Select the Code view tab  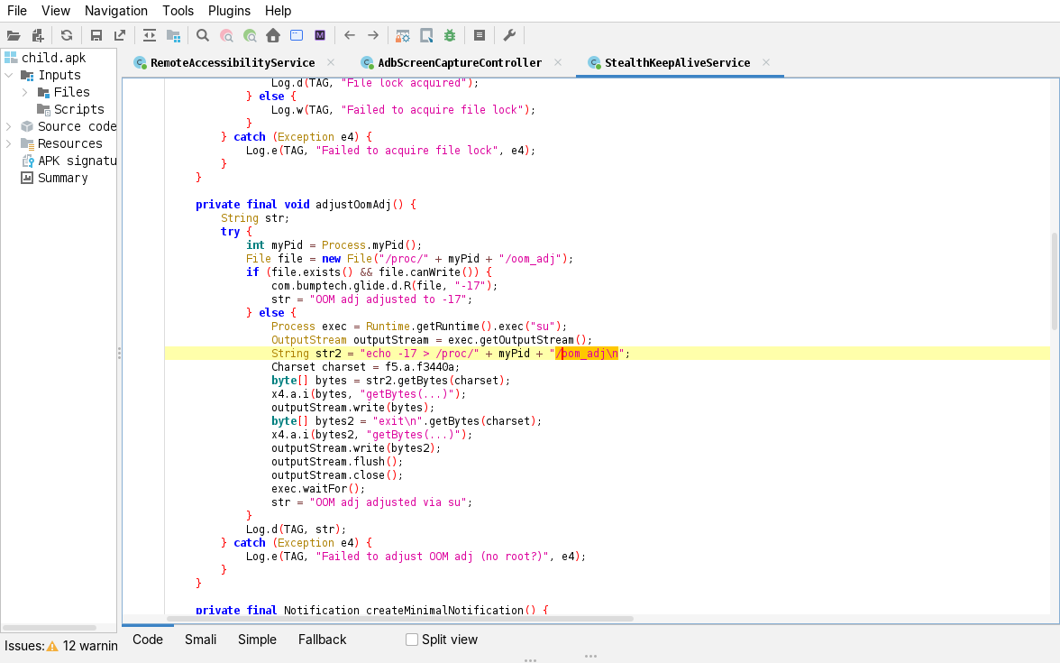pos(148,640)
